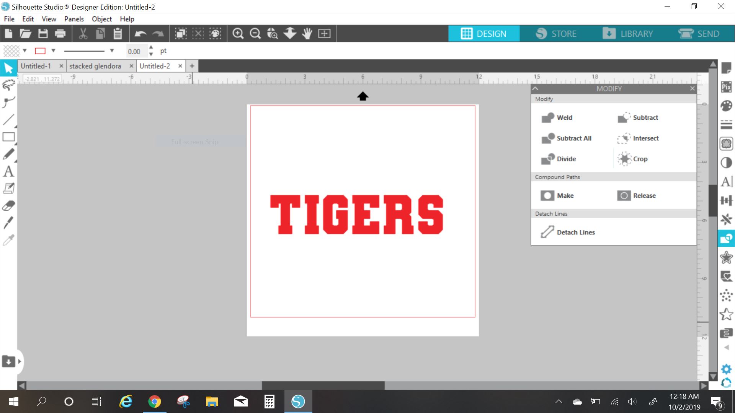Weld the selected shapes
The height and width of the screenshot is (413, 735).
click(x=557, y=117)
